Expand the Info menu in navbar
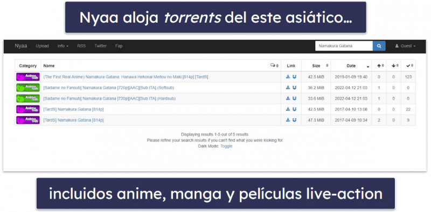431x212 pixels. pyautogui.click(x=62, y=46)
